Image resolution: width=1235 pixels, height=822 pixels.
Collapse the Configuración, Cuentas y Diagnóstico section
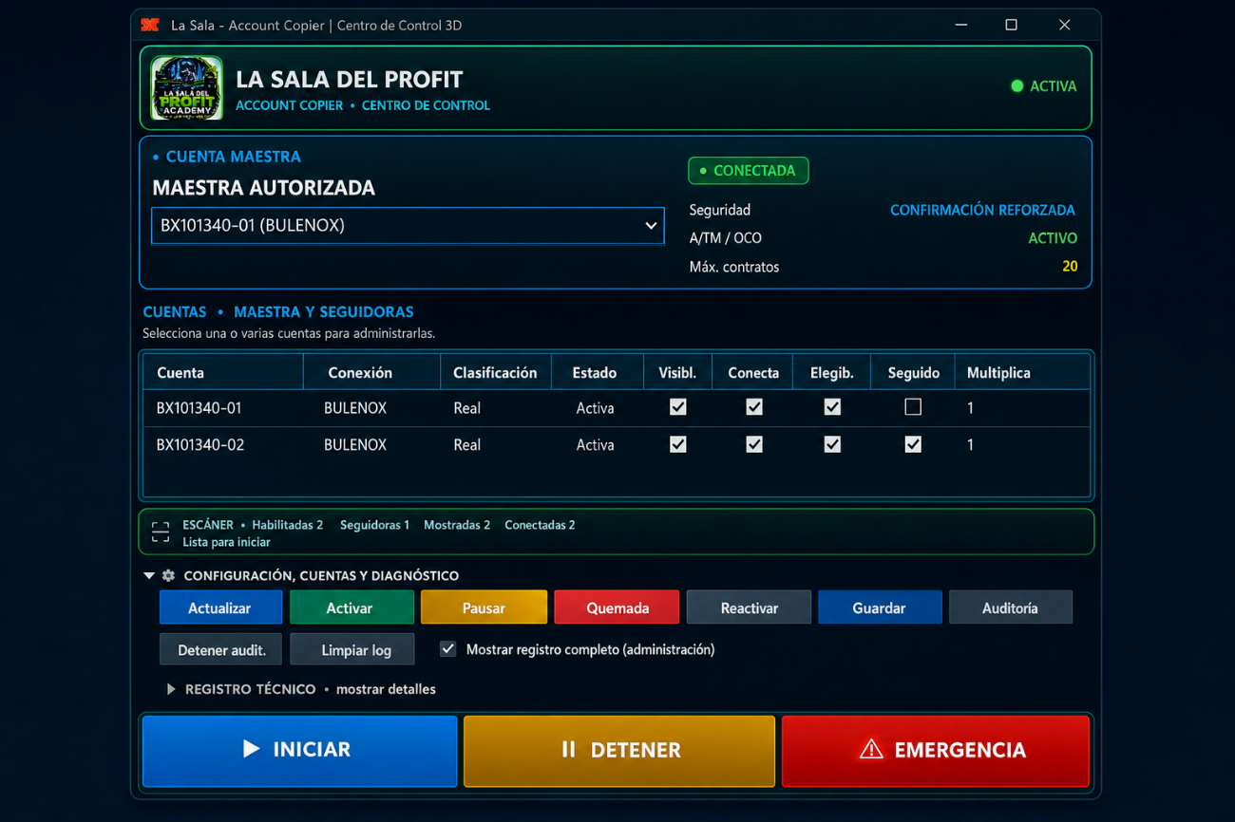(x=148, y=576)
